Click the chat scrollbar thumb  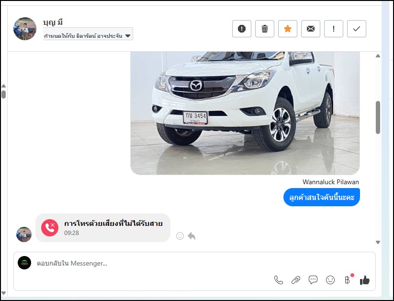[378, 118]
